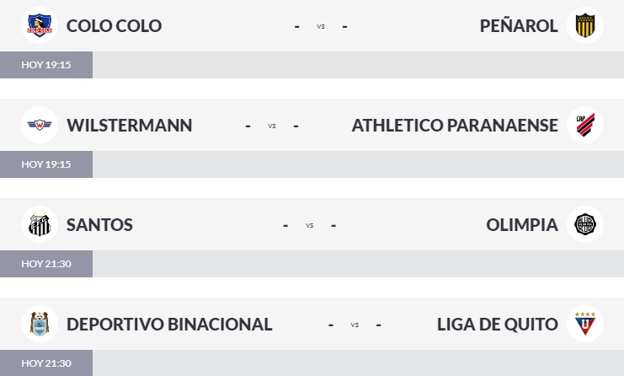Viewport: 624px width, 376px height.
Task: Open the OLIMPIA team name link
Action: [x=522, y=225]
